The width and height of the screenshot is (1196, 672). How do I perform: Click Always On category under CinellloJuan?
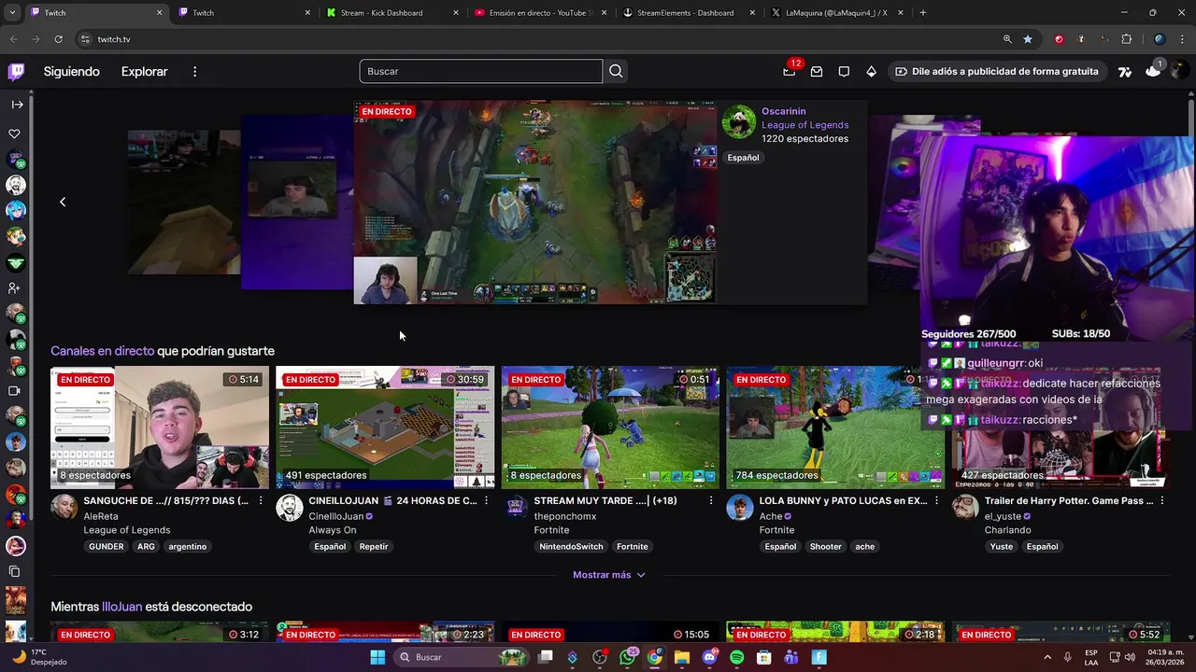coord(333,530)
